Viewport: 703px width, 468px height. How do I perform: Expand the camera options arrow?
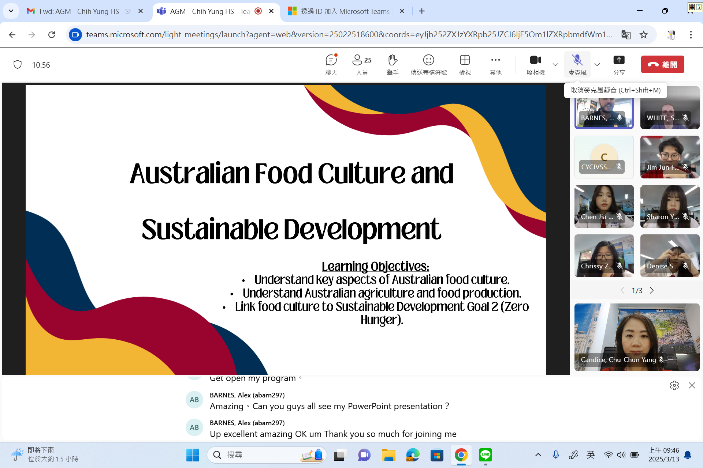(555, 65)
